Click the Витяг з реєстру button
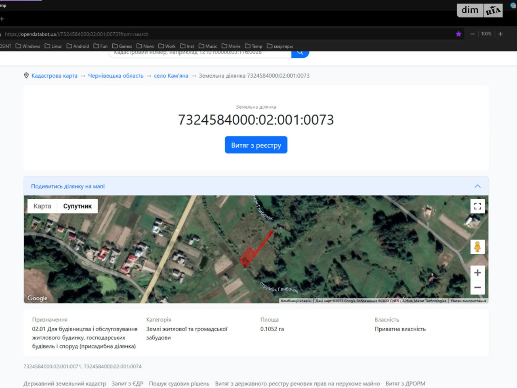The image size is (517, 388). [x=256, y=145]
